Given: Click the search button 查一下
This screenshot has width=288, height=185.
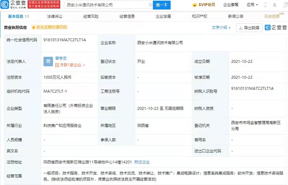Looking at the screenshot, I should click(x=162, y=5).
